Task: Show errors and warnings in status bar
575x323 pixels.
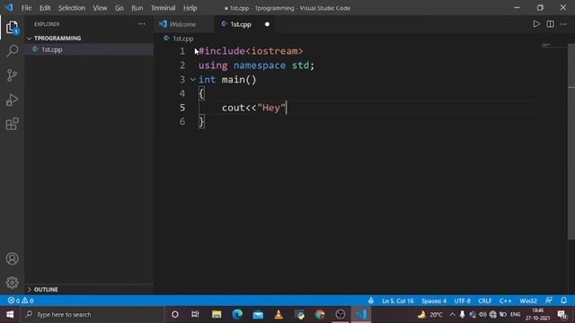Action: point(21,301)
